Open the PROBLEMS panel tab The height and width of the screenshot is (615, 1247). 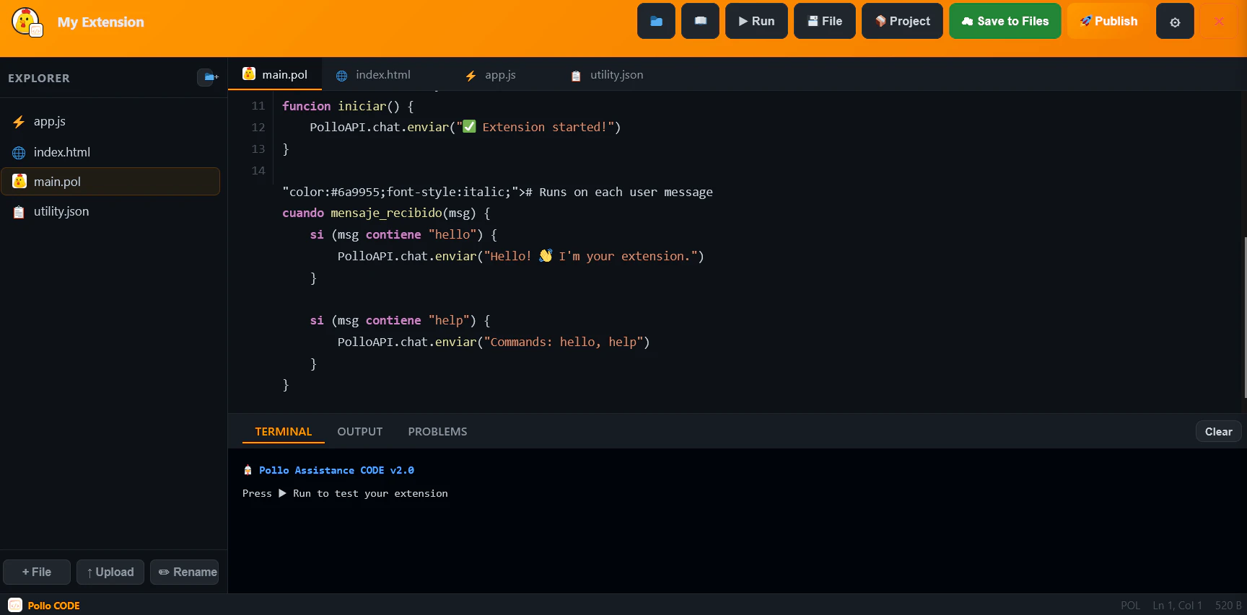pos(437,431)
